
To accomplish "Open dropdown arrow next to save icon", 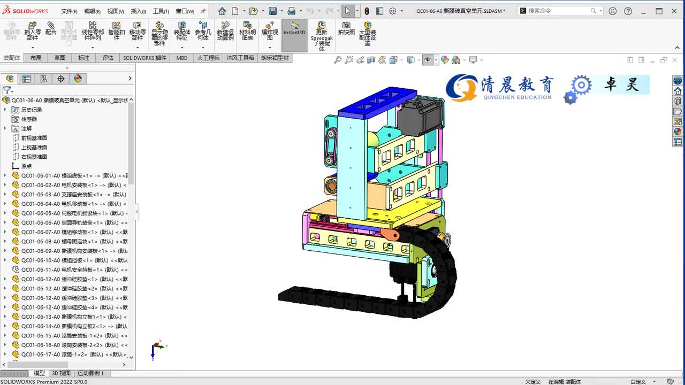I will coord(281,11).
